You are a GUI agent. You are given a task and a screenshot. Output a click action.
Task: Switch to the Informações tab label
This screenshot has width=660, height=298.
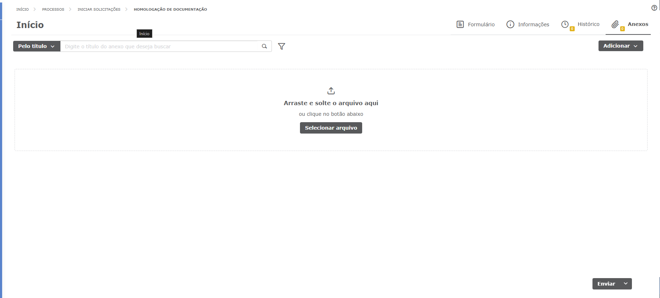click(533, 25)
